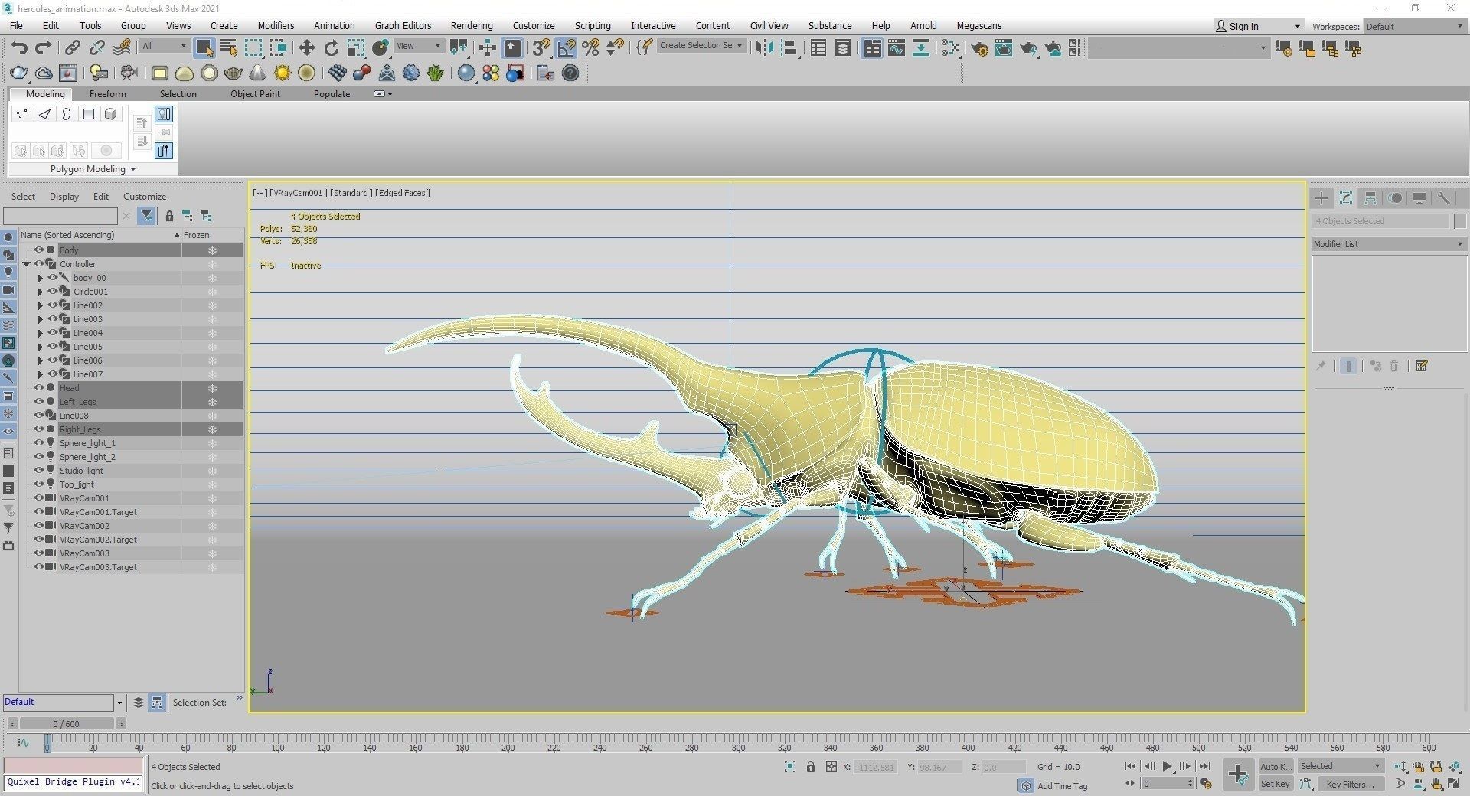Viewport: 1470px width, 796px height.
Task: Hide the Right_Legs object via eye
Action: click(x=38, y=429)
